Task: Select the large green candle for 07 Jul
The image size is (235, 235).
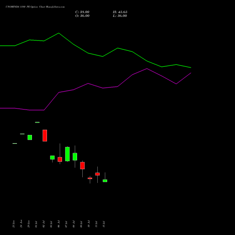Action: [x=67, y=154]
